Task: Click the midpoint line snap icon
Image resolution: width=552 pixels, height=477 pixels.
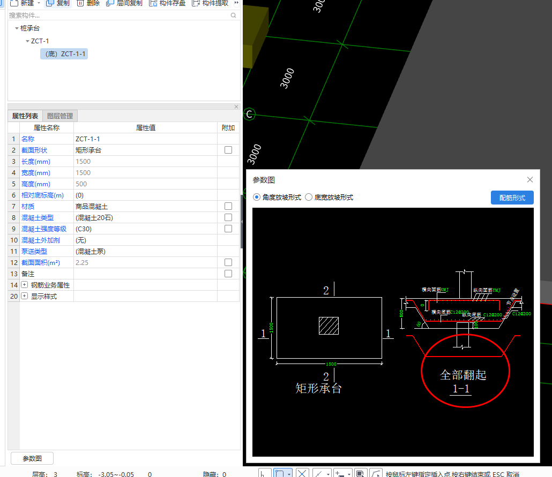Action: click(318, 473)
